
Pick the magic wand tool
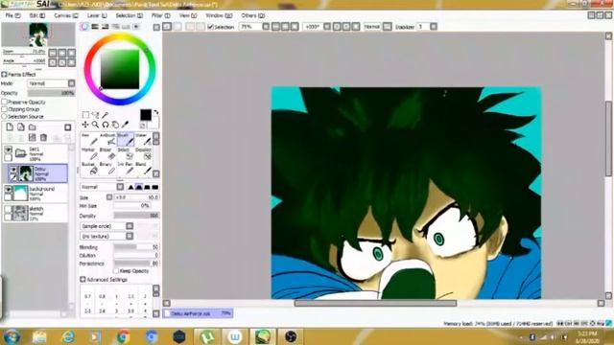coord(105,115)
